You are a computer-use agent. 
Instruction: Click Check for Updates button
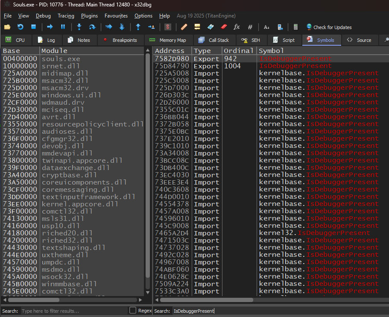(329, 27)
